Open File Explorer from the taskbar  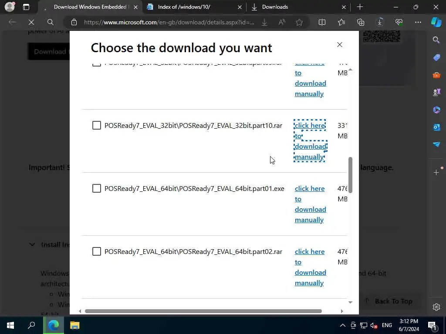pyautogui.click(x=75, y=325)
